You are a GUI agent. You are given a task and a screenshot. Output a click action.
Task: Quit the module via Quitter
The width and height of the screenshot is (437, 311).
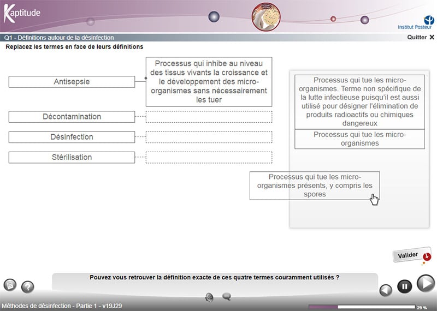[421, 37]
